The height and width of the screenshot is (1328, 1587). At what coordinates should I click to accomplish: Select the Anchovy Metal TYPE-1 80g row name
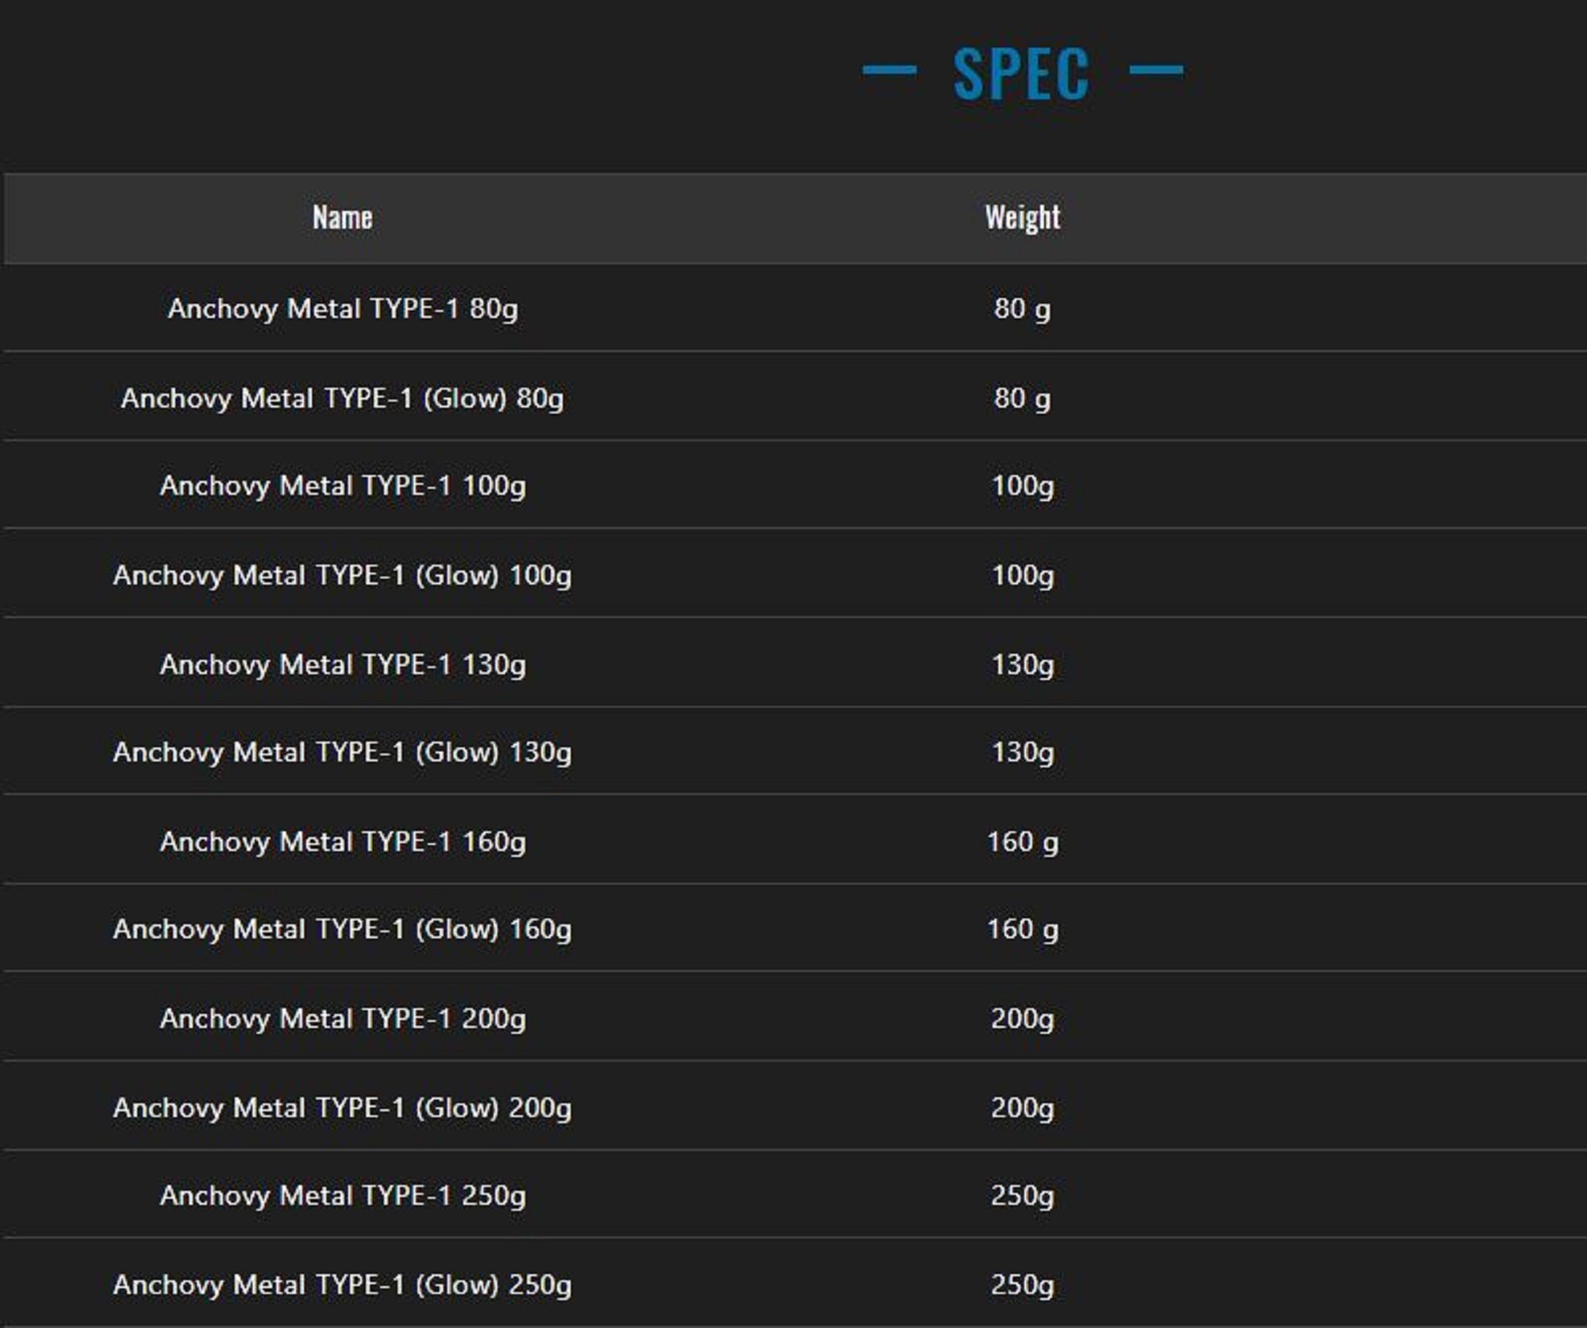click(342, 309)
